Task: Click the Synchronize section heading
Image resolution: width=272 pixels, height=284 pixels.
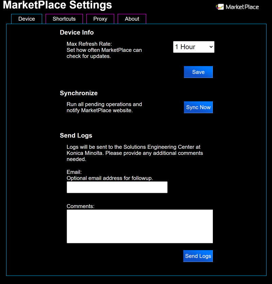Action: click(x=79, y=93)
